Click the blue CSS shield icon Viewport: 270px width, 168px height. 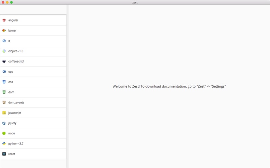pyautogui.click(x=4, y=82)
